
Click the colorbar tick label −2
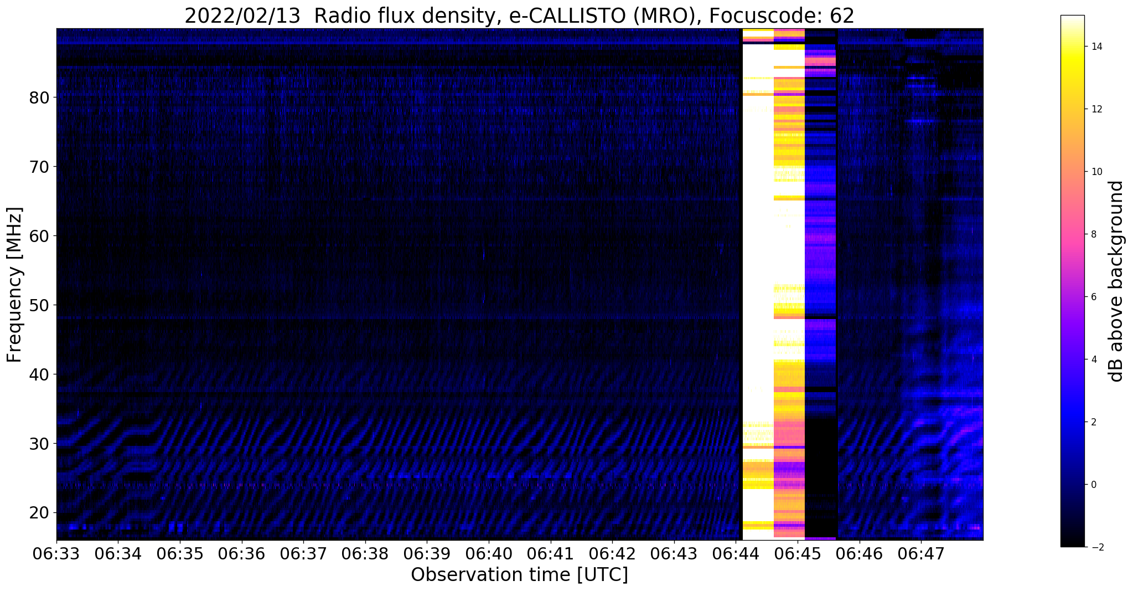coord(1096,547)
